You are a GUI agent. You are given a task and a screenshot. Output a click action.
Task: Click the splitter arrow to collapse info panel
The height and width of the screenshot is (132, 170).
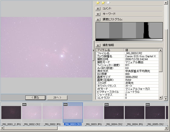click(x=93, y=51)
